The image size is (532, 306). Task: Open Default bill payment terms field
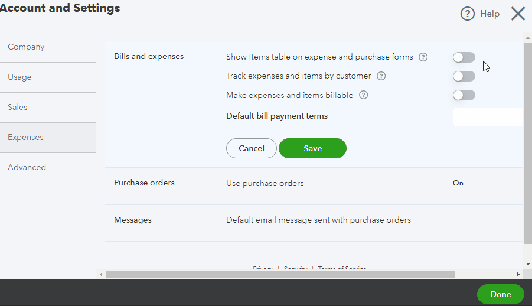click(x=488, y=117)
